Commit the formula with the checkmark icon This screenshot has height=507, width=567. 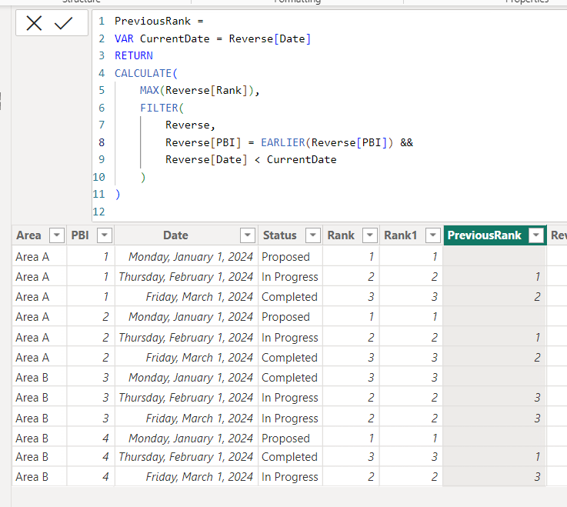[63, 24]
